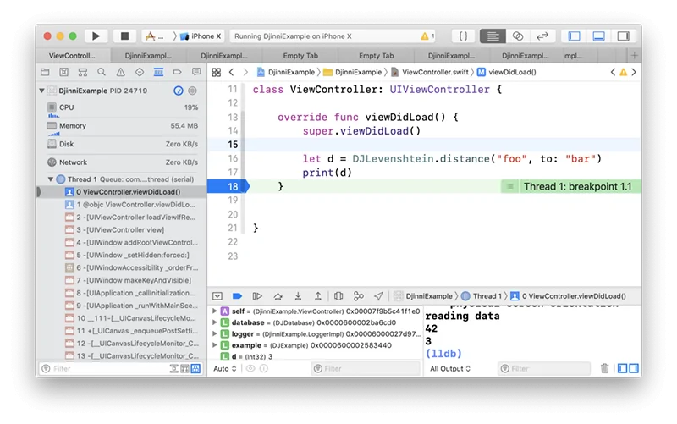Stop the running DjinniExample app
677x424 pixels.
point(124,36)
